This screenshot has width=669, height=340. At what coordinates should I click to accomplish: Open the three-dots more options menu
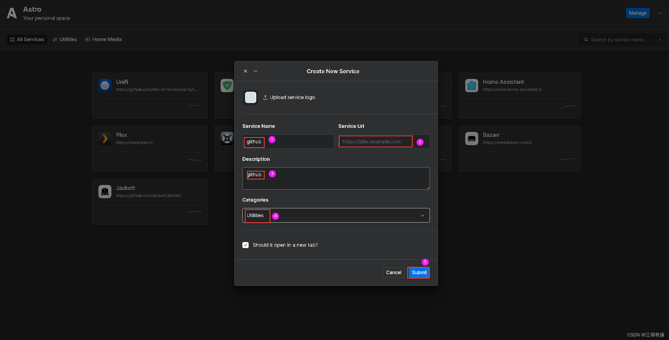(x=659, y=13)
